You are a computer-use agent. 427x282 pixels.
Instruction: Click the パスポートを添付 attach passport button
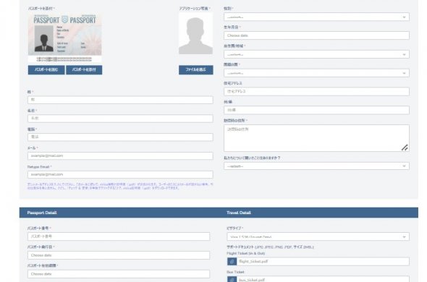[x=84, y=69]
